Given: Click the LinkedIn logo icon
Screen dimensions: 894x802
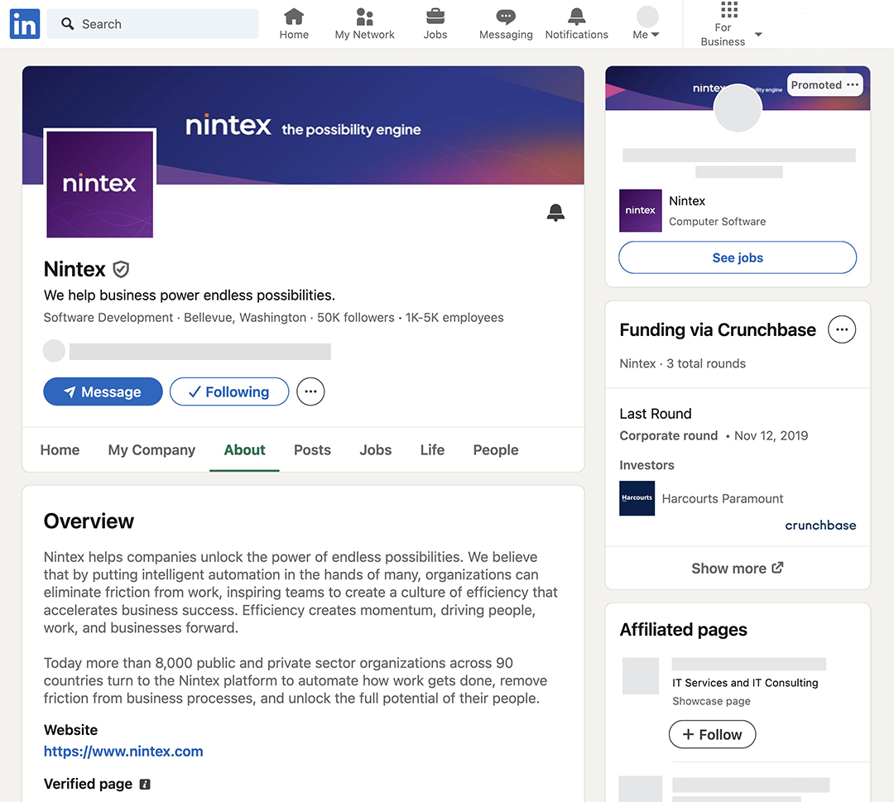Looking at the screenshot, I should 25,25.
